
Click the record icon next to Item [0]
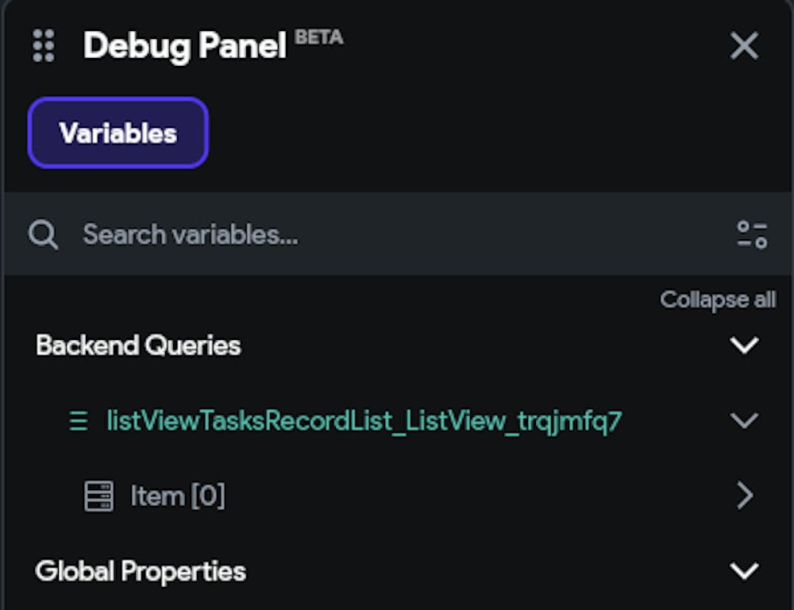pyautogui.click(x=98, y=496)
